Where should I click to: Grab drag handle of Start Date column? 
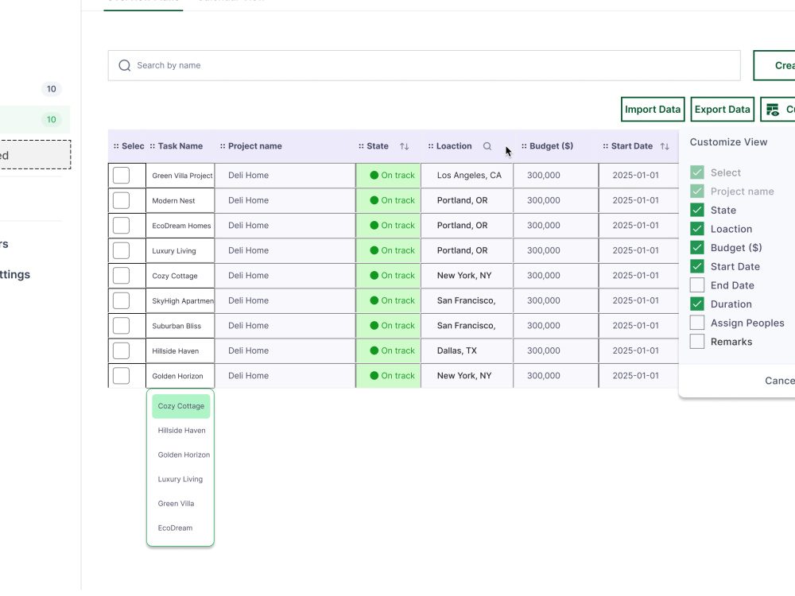(605, 146)
